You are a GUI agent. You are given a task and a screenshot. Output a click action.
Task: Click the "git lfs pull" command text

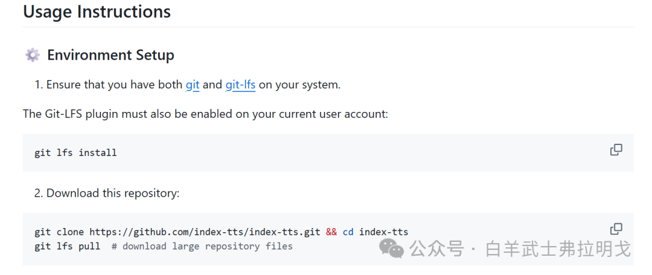[67, 246]
